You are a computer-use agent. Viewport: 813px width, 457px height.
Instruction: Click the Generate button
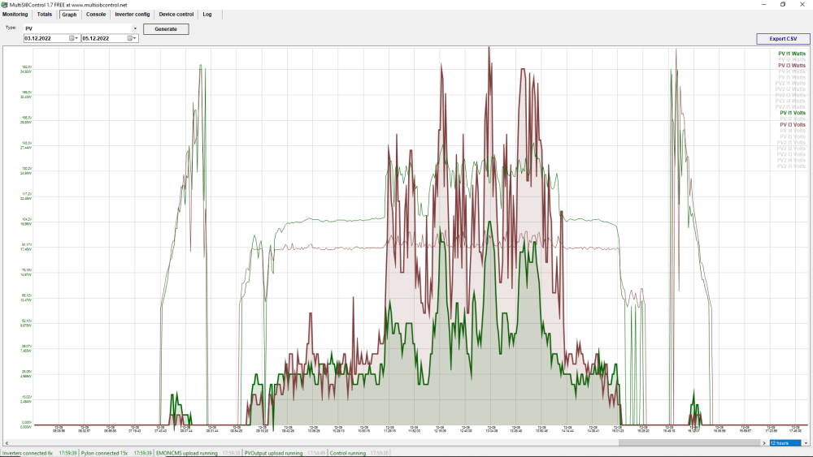click(166, 29)
